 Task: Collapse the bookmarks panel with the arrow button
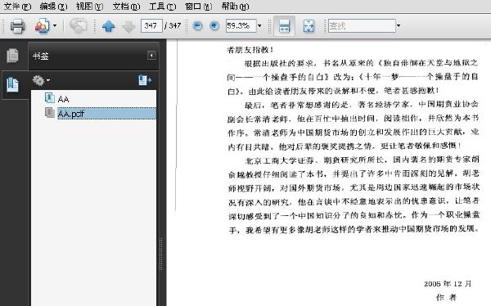coord(151,56)
